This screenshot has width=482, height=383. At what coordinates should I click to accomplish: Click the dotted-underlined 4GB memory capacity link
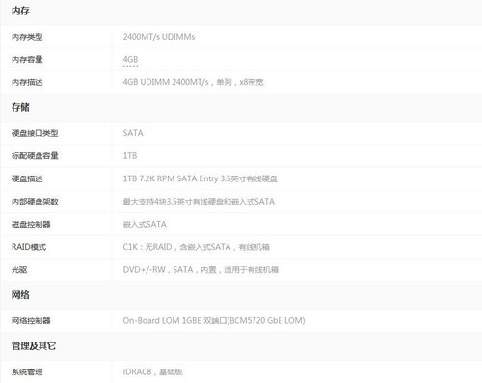click(x=130, y=60)
